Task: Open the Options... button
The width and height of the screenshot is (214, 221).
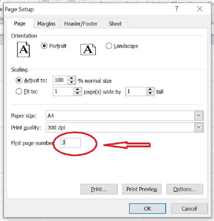Action: (185, 189)
